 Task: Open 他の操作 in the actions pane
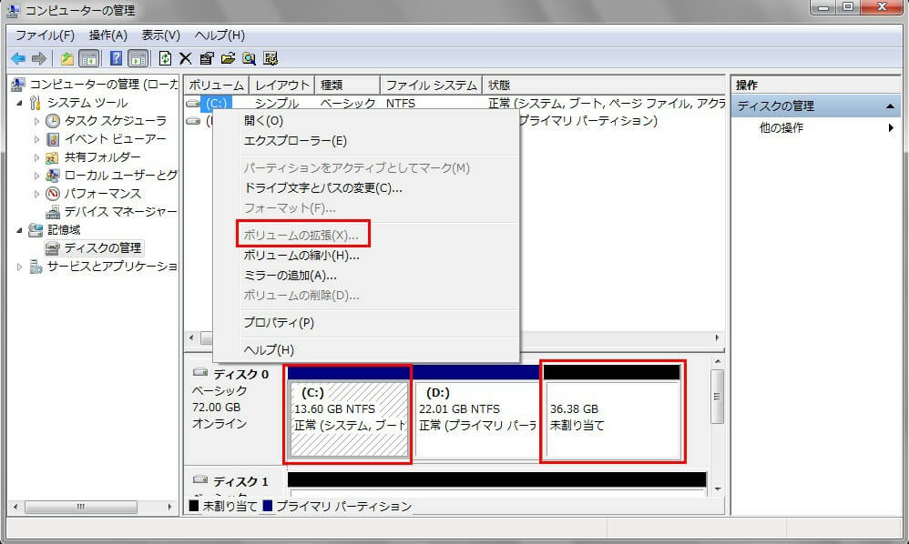pyautogui.click(x=781, y=128)
